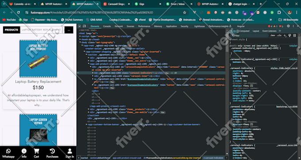301x160 pixels.
Task: Open the Laptop Screen Repair product image
Action: [38, 130]
